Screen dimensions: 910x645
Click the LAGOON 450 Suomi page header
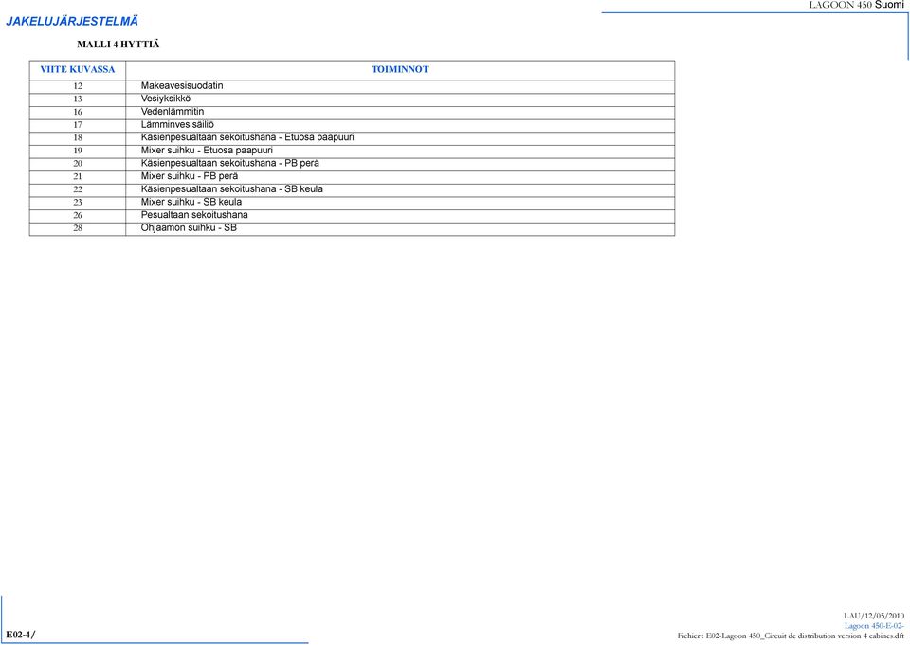(x=857, y=5)
